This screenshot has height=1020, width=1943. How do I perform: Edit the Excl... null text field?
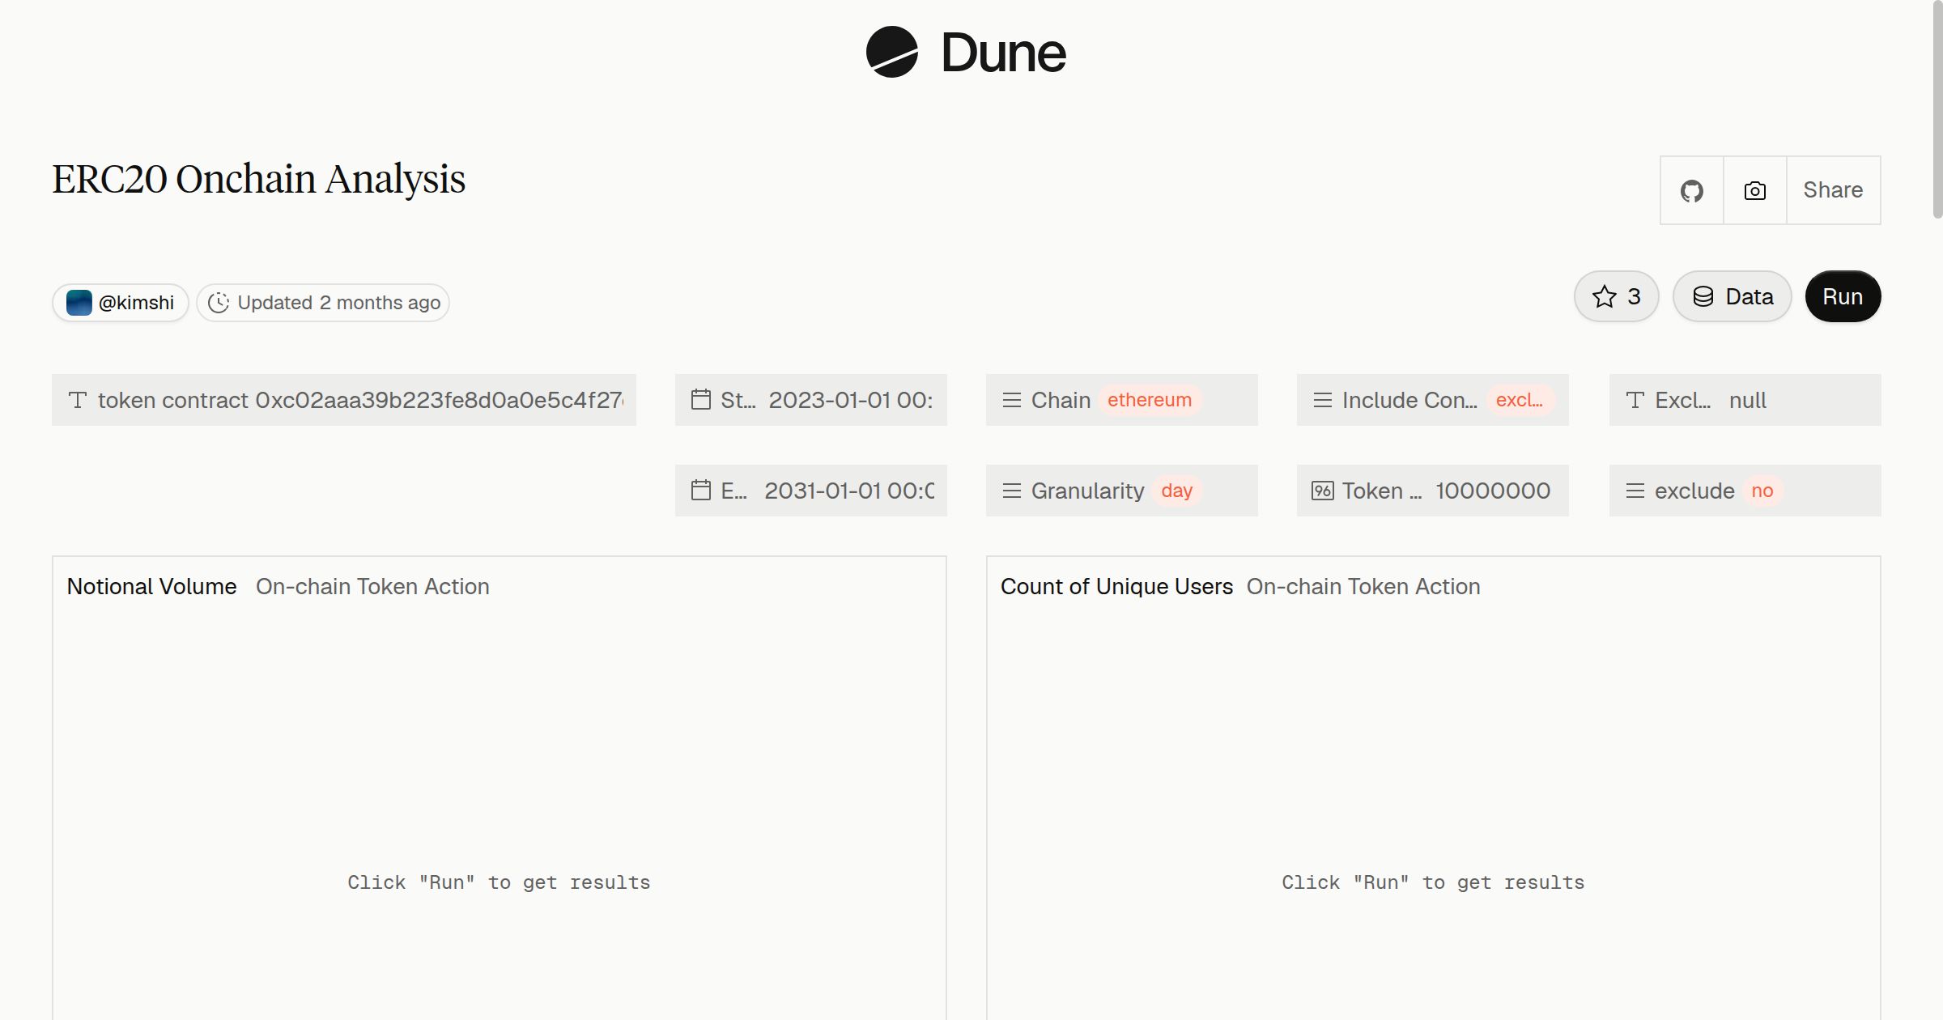1745,400
